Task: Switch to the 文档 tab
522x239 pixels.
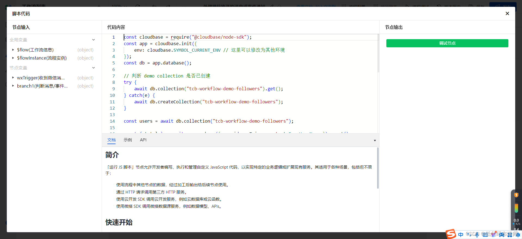Action: [111, 140]
